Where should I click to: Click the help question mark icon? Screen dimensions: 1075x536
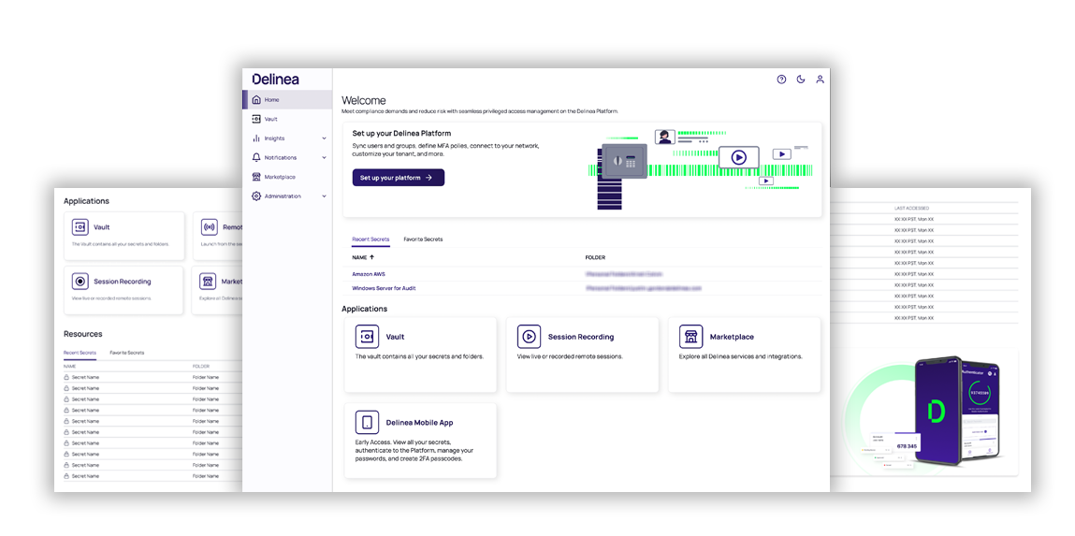pos(781,80)
